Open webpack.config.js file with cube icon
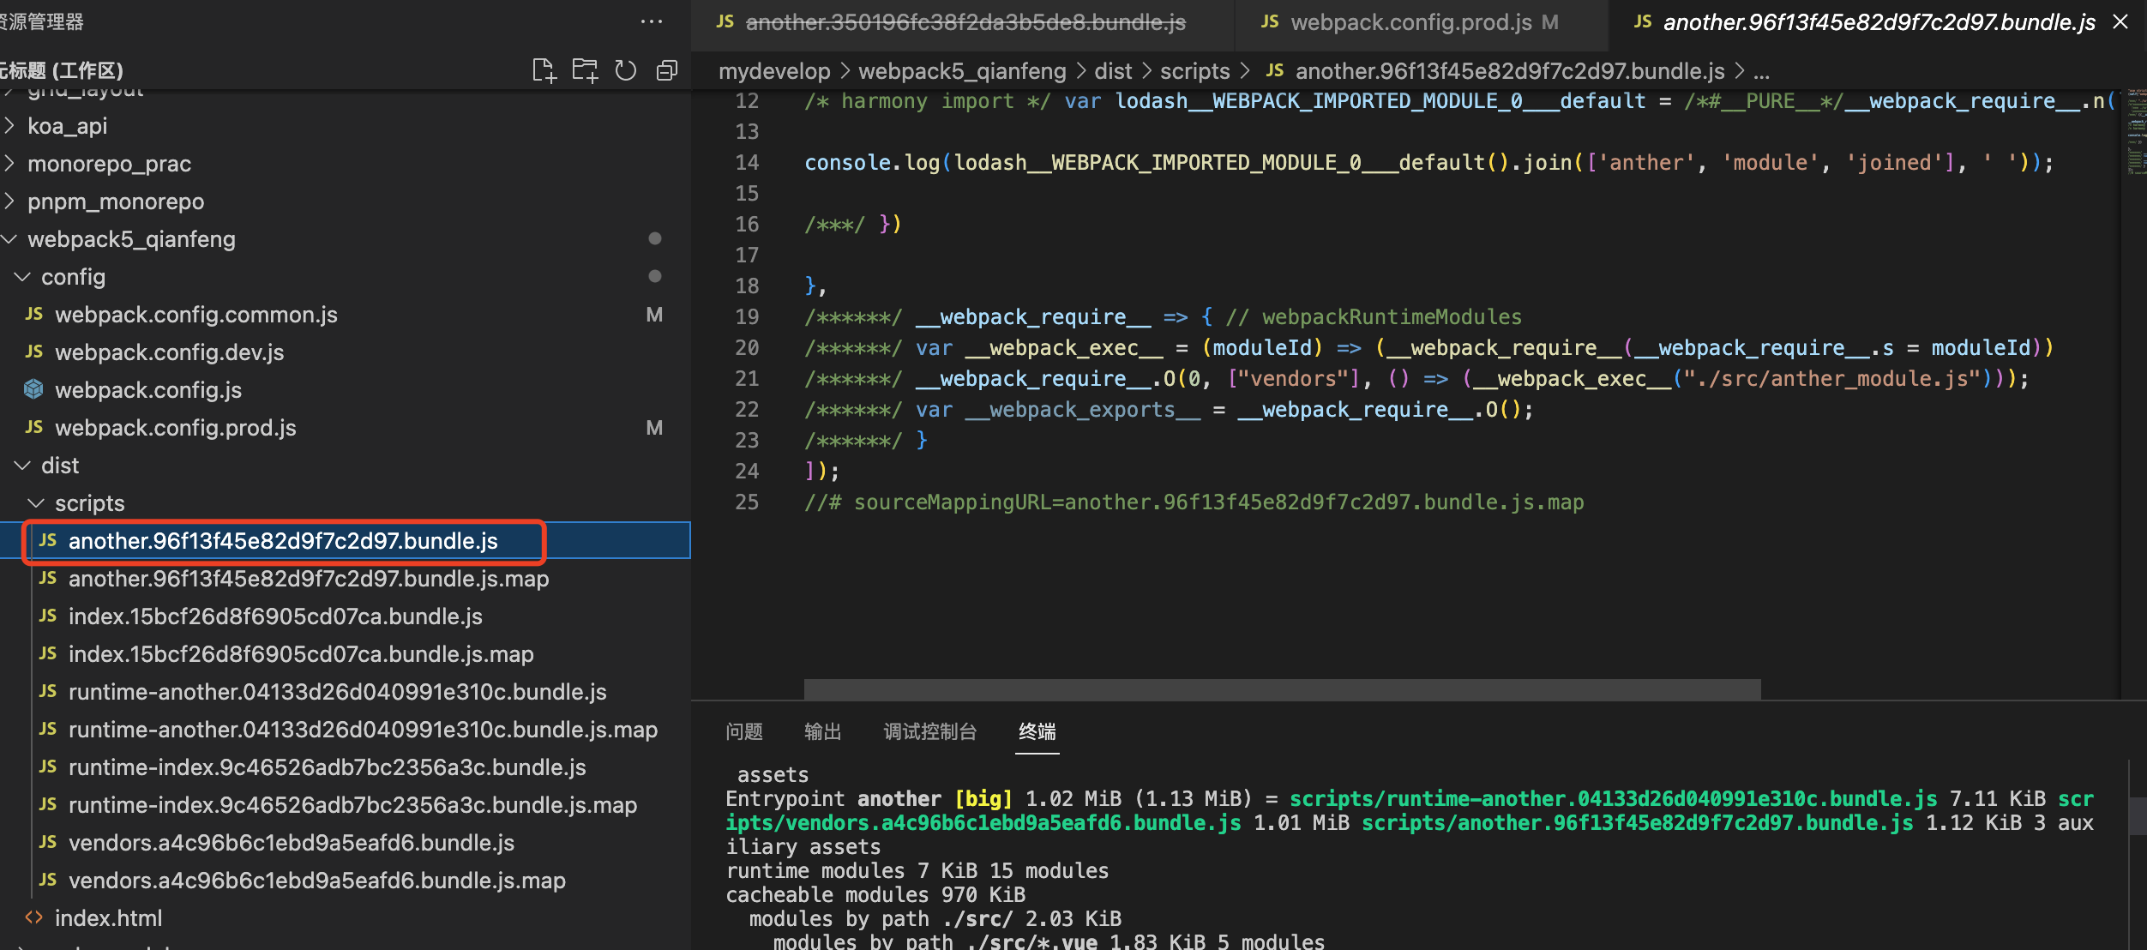Screen dimensions: 2147x950 pyautogui.click(x=147, y=390)
